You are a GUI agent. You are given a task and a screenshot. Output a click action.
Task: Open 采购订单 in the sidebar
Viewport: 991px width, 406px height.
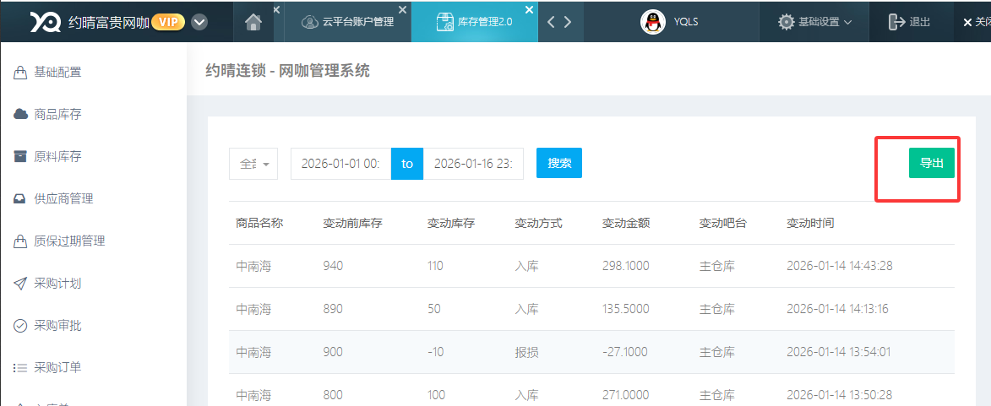pos(57,367)
